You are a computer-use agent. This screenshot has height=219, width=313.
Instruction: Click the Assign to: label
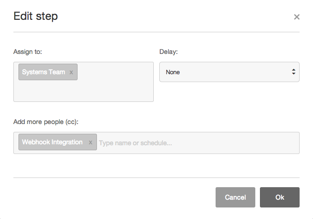coord(28,52)
